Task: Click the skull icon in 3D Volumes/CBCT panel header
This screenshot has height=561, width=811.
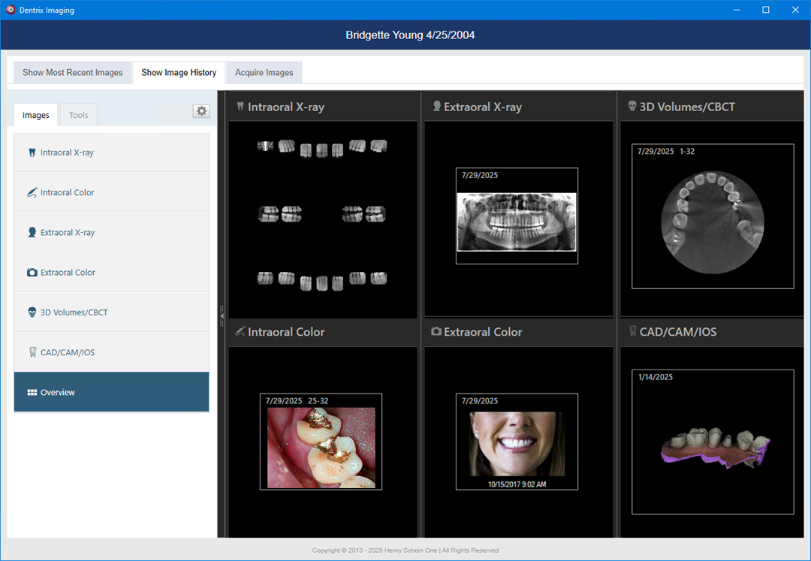Action: [632, 107]
